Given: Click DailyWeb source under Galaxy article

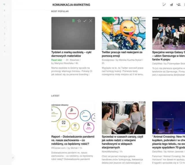Looking at the screenshot, I should (157, 64).
